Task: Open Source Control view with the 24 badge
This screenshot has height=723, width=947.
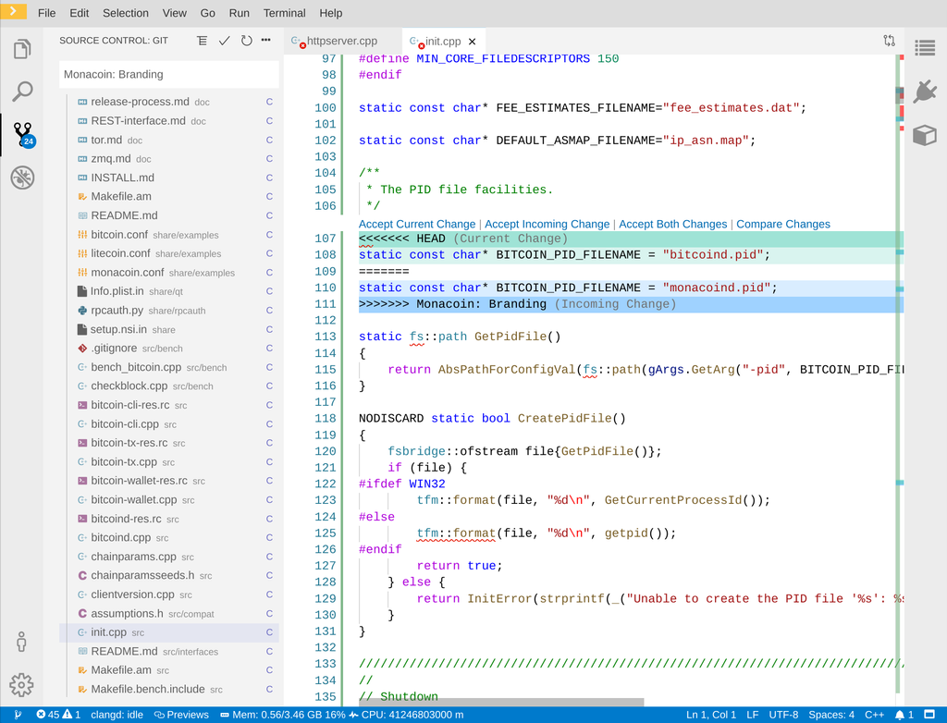Action: [23, 134]
